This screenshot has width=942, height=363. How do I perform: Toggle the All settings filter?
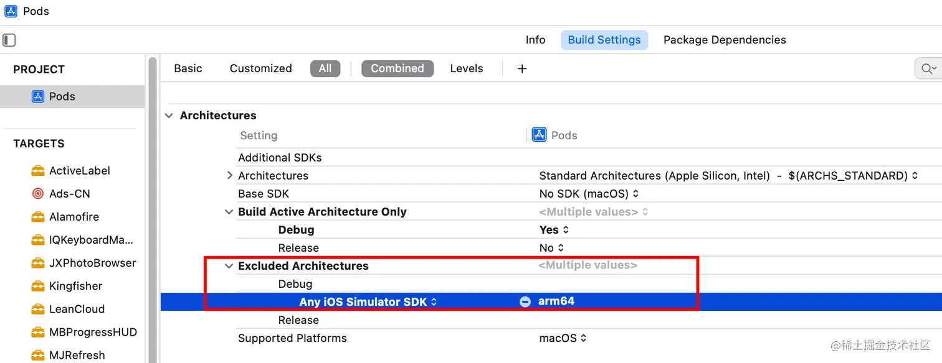point(325,68)
